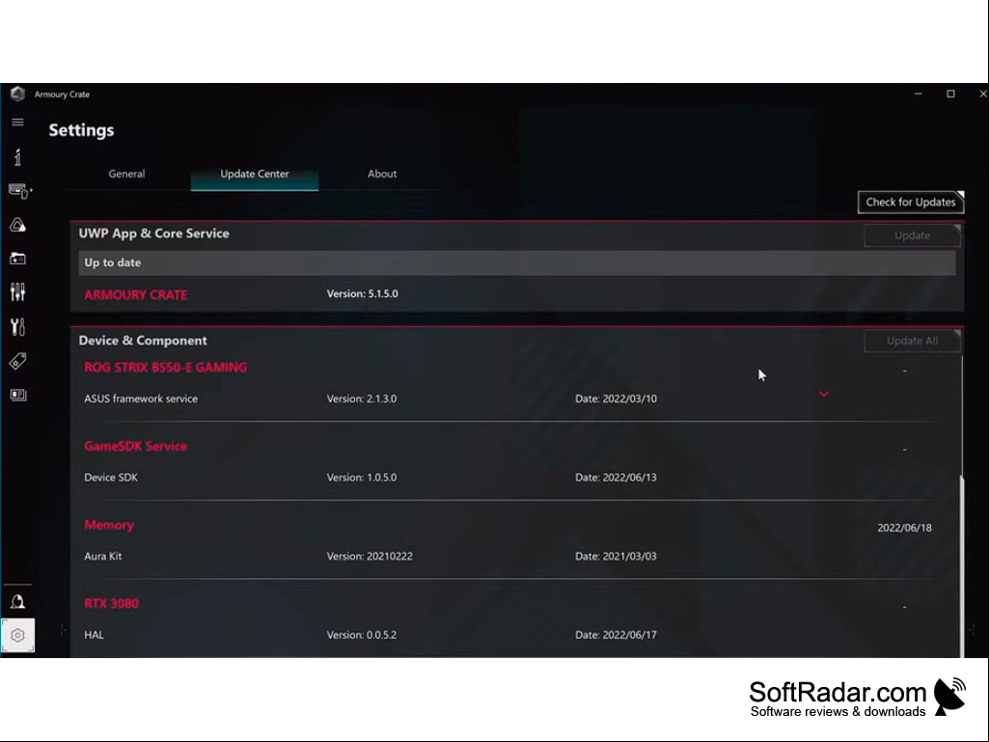This screenshot has height=742, width=989.
Task: Open the Scenario Profiles sliders icon
Action: (17, 292)
